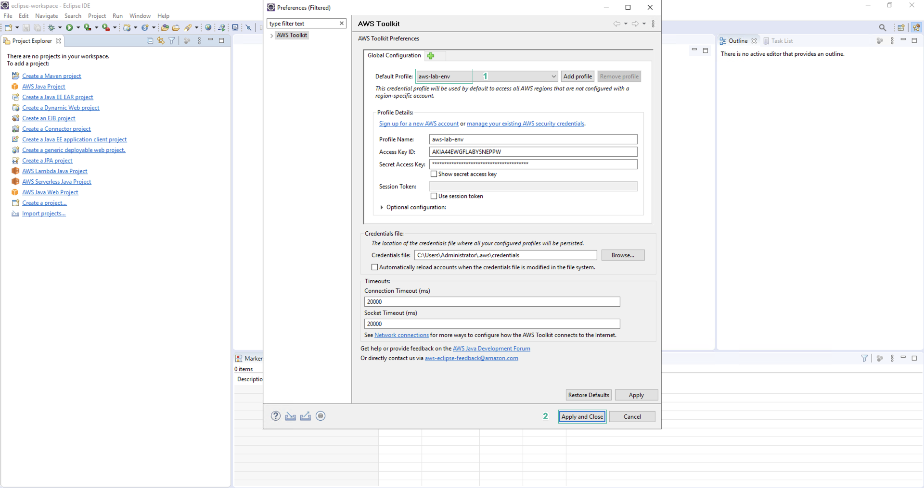The width and height of the screenshot is (924, 488).
Task: Click the Connection Timeout input field
Action: click(492, 302)
